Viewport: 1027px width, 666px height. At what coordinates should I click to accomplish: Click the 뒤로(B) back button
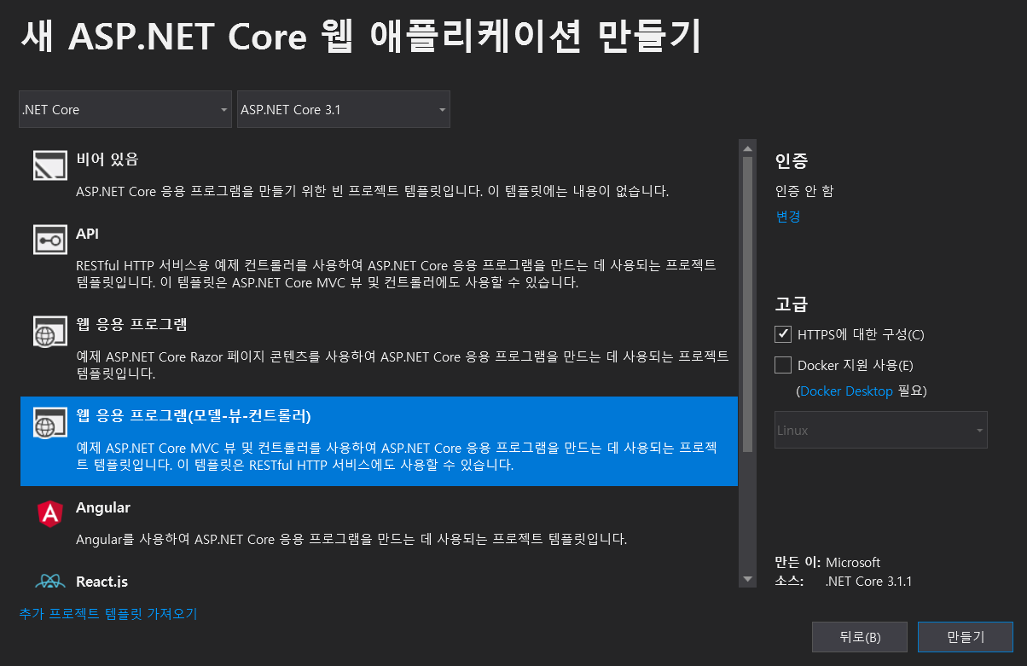click(x=860, y=637)
